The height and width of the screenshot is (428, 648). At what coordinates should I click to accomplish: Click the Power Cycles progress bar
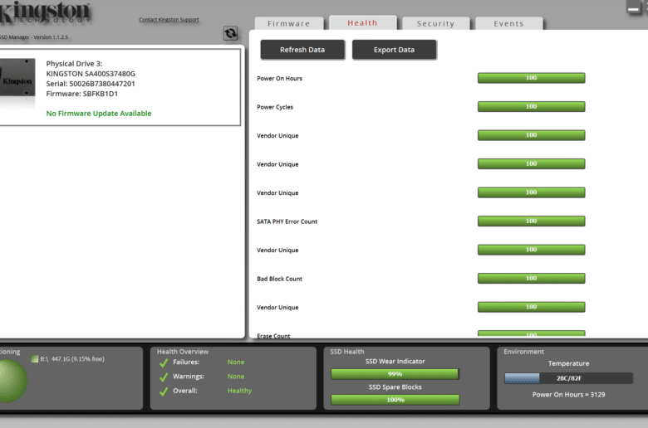tap(532, 106)
